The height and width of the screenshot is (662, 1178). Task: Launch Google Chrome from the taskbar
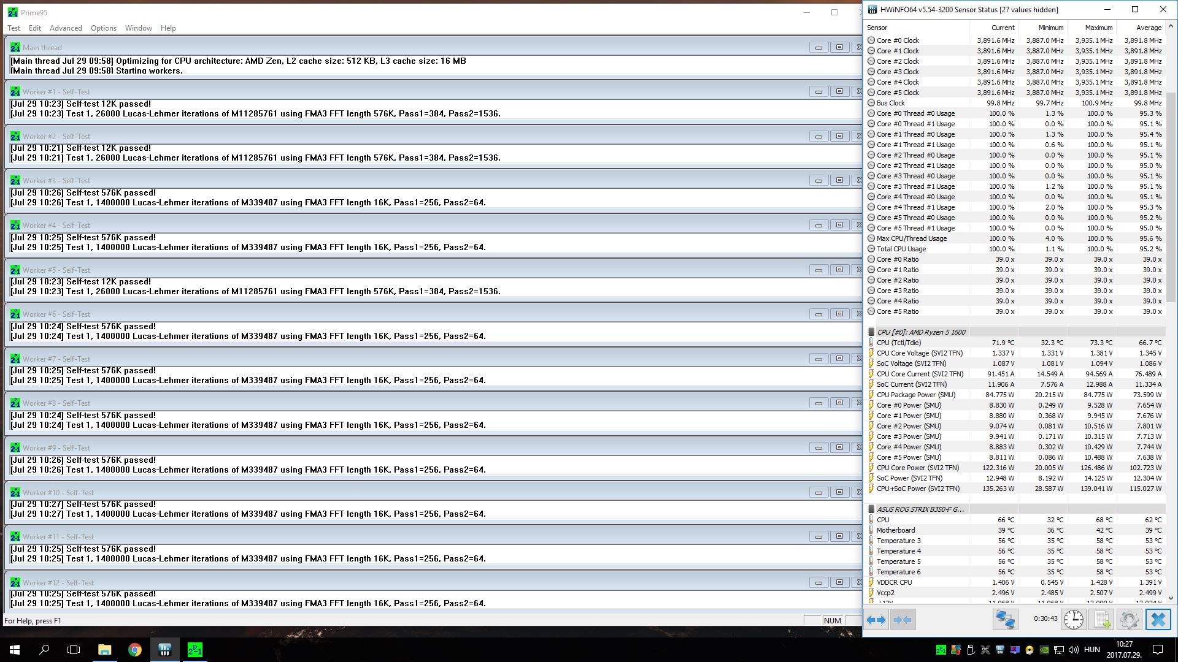134,650
